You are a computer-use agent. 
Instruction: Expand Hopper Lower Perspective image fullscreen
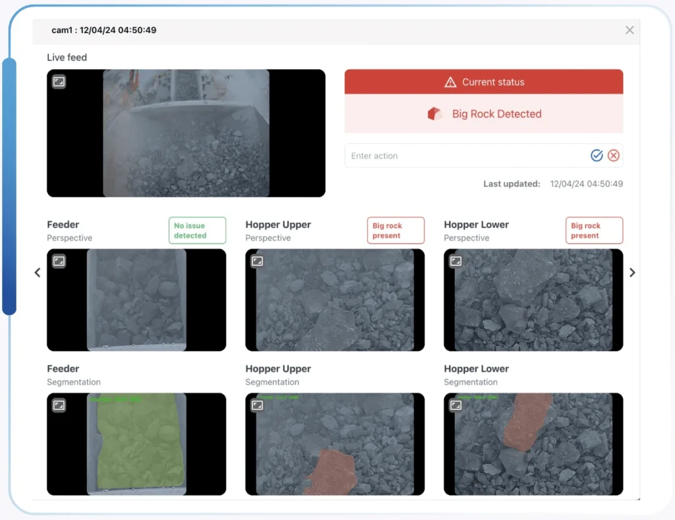pos(455,261)
